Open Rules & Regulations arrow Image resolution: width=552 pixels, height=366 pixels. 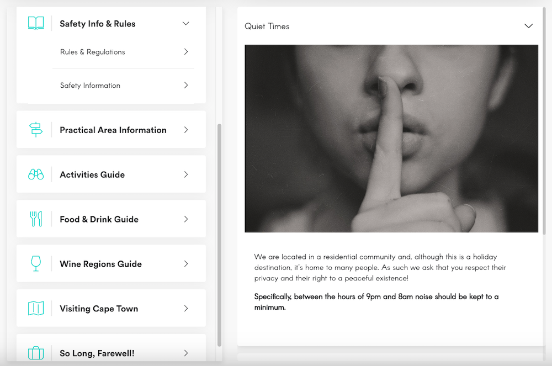point(186,52)
